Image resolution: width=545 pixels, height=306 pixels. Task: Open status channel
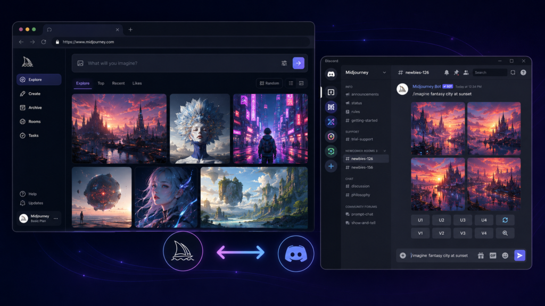(354, 103)
